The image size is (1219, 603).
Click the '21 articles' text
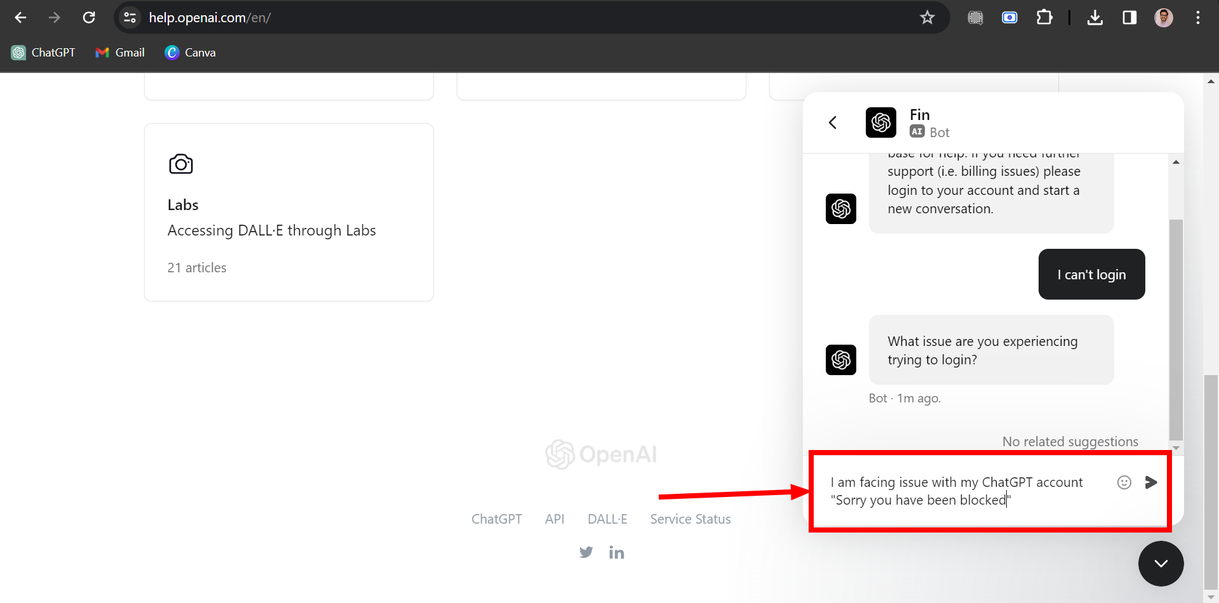pos(197,268)
